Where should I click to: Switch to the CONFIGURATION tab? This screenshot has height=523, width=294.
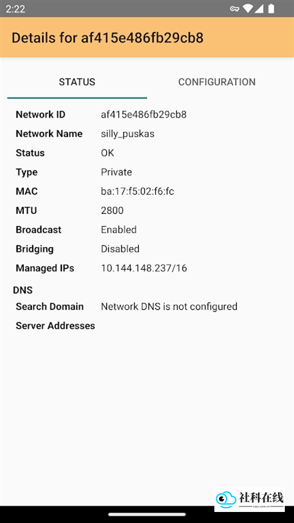coord(217,82)
